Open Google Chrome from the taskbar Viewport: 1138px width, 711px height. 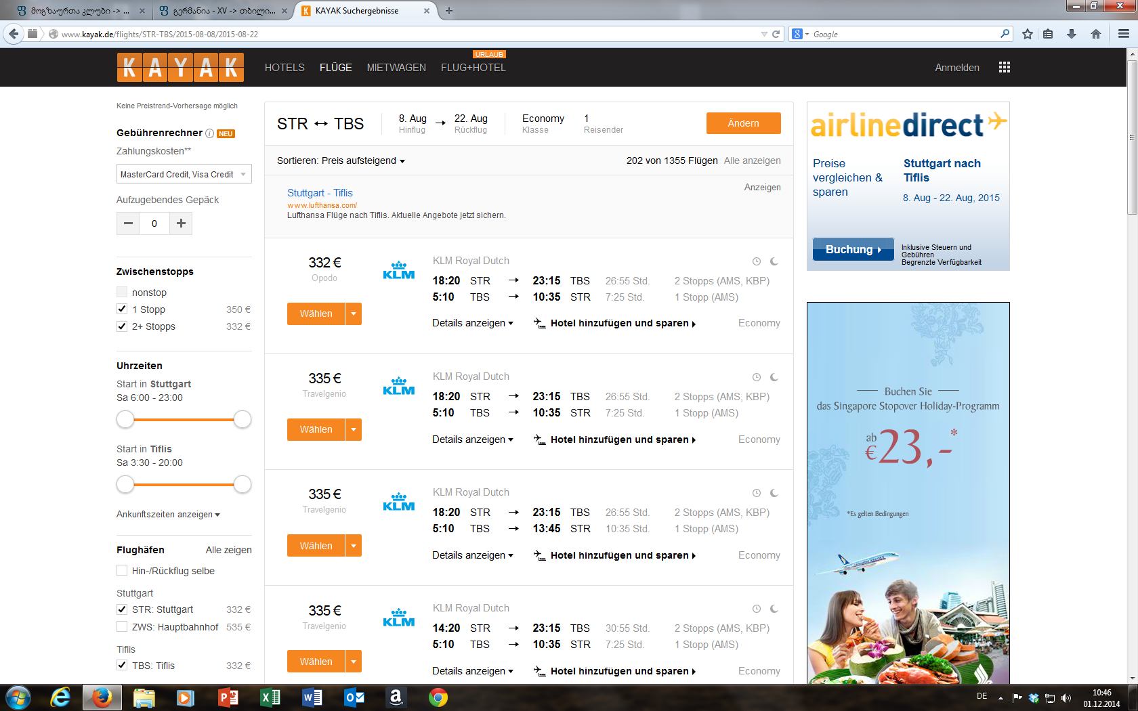[x=438, y=697]
